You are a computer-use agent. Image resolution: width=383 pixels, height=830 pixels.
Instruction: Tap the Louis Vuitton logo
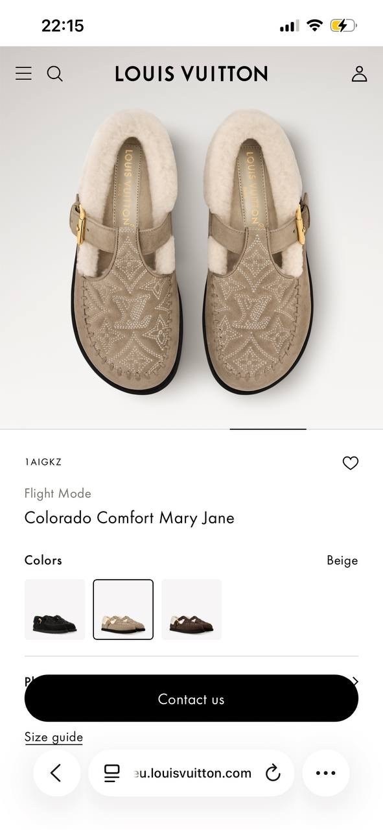point(191,73)
